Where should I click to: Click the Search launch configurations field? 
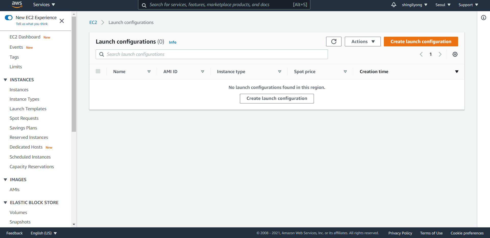pos(212,54)
